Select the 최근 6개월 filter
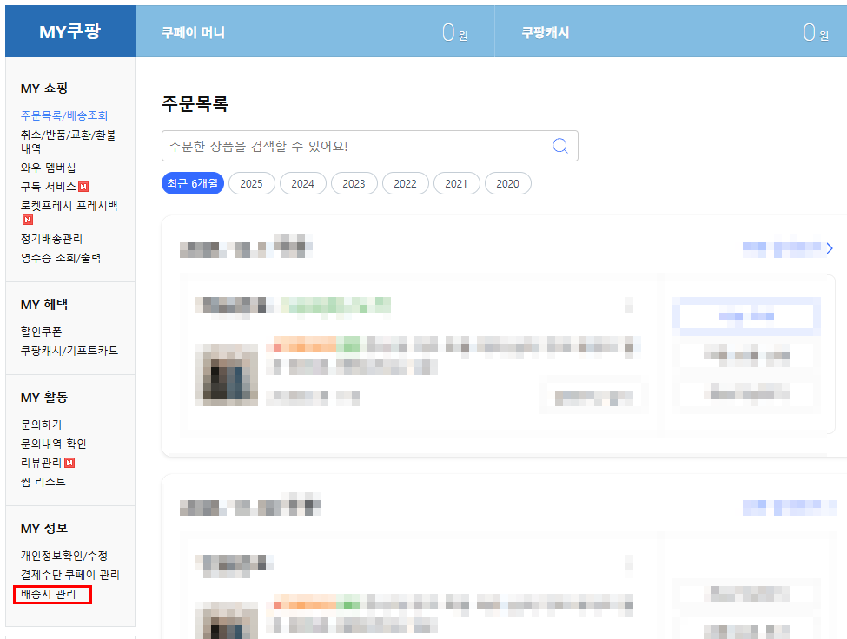The height and width of the screenshot is (639, 847). [192, 183]
